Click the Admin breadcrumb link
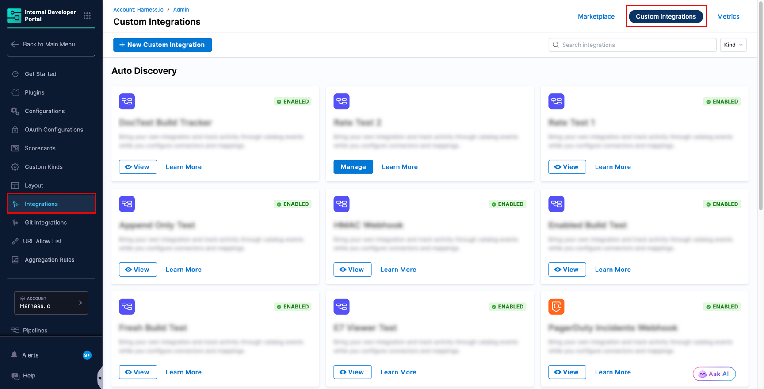764x389 pixels. pos(181,9)
